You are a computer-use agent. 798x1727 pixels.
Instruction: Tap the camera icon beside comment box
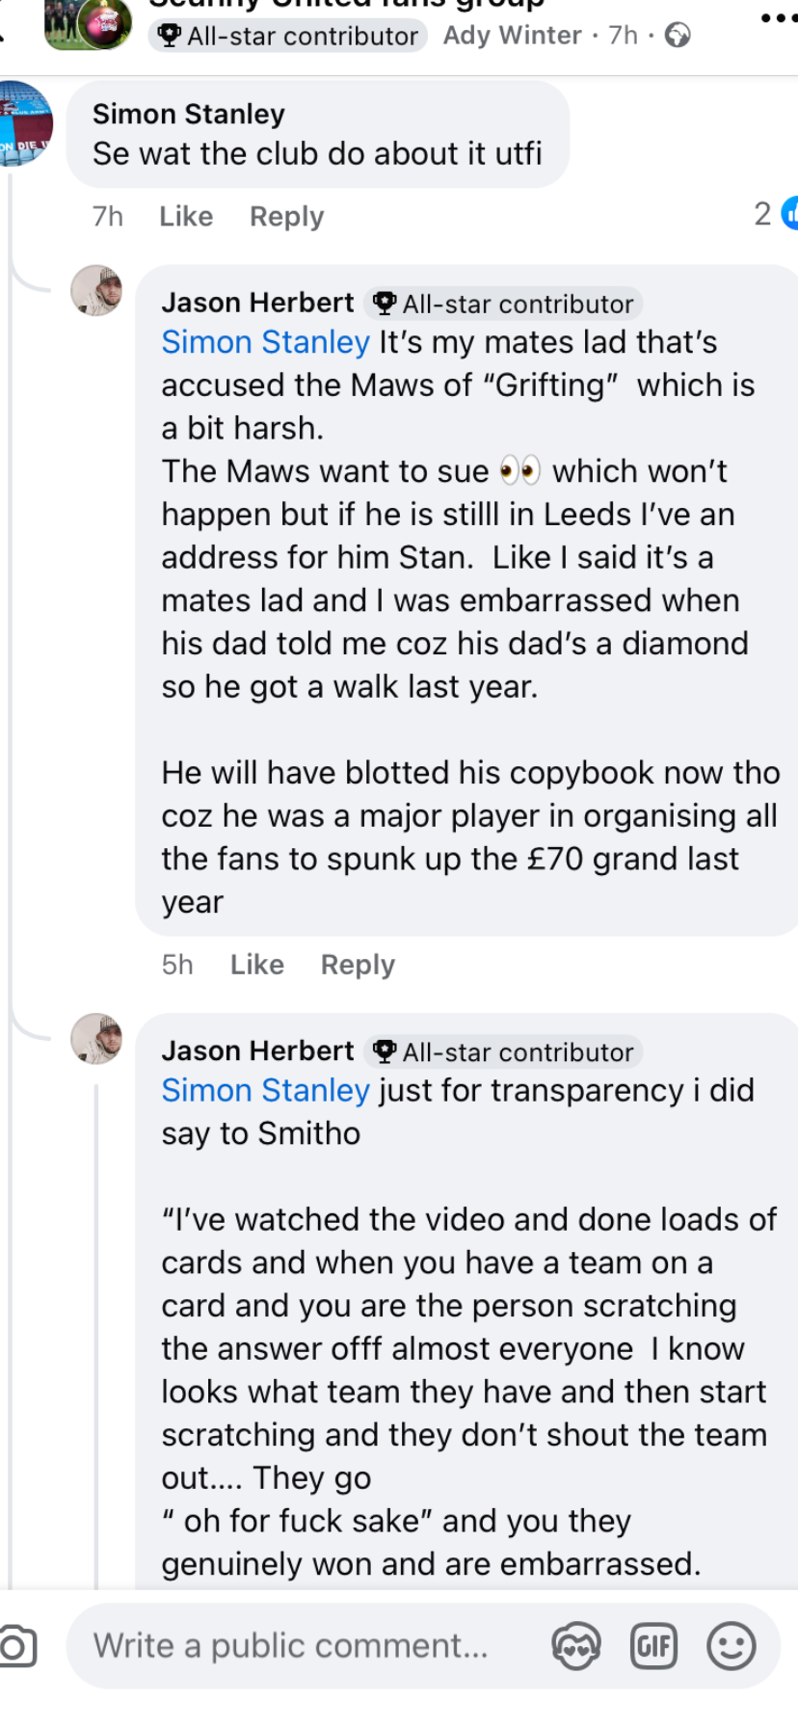point(16,1645)
